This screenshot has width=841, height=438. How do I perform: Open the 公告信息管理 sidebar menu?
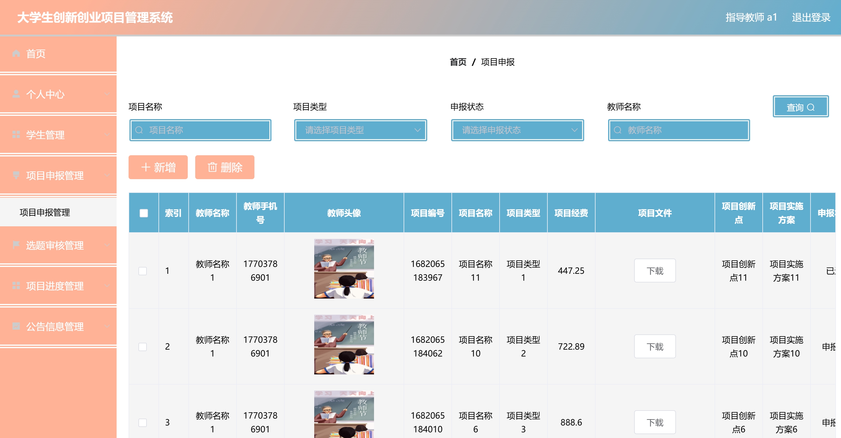pos(58,326)
